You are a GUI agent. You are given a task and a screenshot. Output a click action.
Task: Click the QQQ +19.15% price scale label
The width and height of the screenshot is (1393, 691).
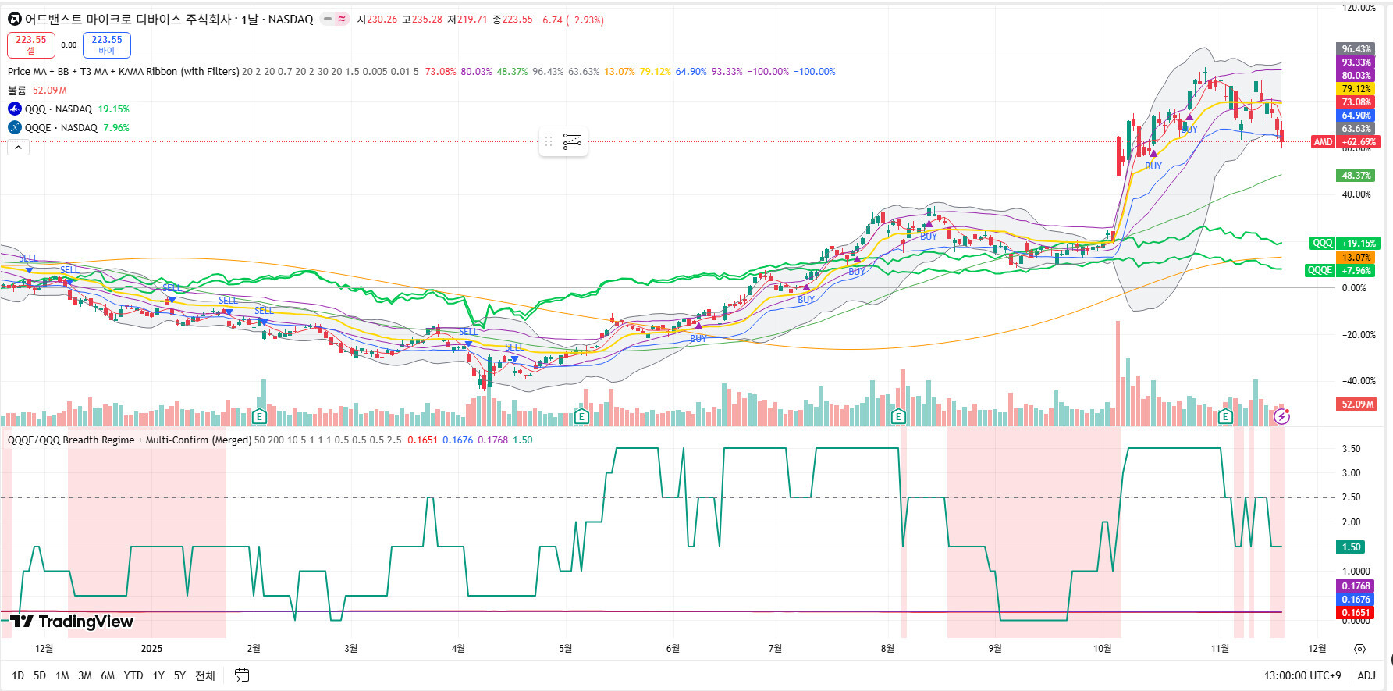point(1344,244)
